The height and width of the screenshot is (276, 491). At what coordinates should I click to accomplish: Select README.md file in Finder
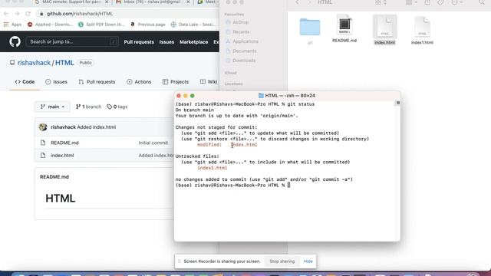pos(344,28)
